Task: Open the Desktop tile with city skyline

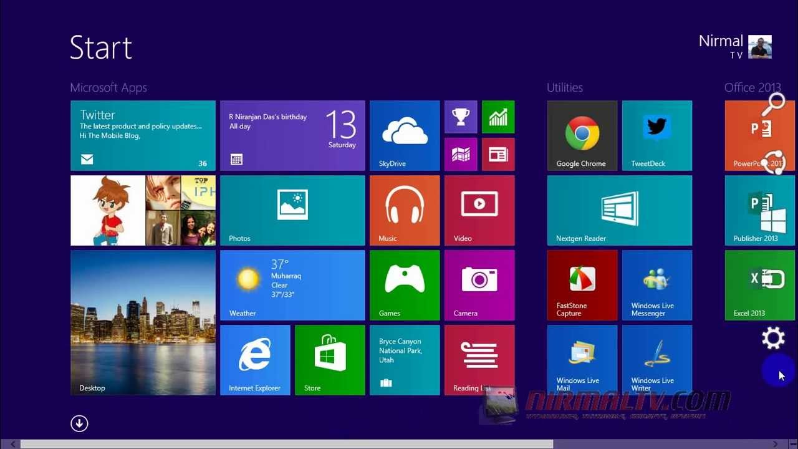Action: click(143, 322)
